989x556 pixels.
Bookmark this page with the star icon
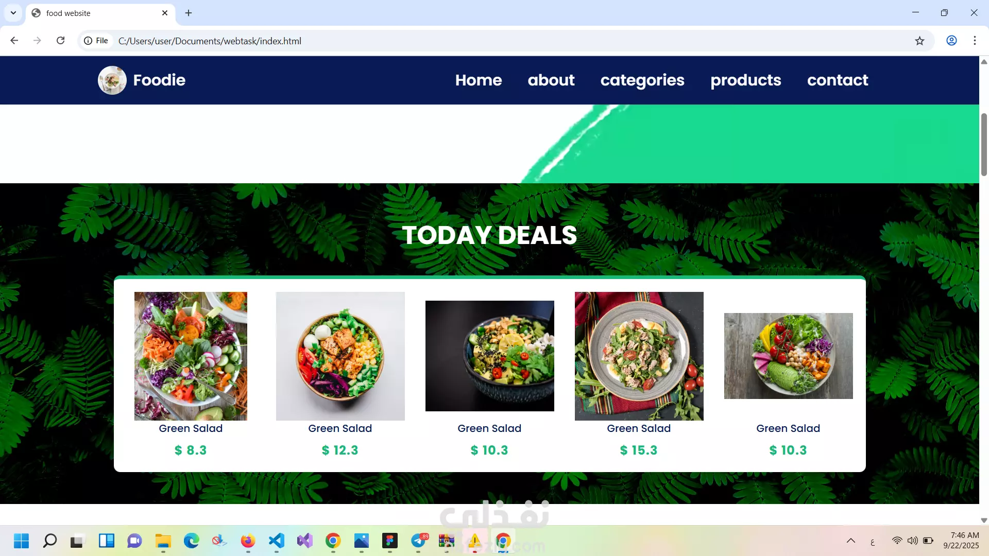point(919,41)
